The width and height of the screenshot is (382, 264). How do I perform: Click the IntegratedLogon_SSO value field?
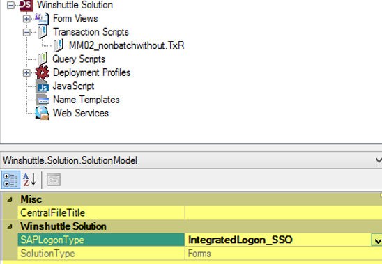278,240
